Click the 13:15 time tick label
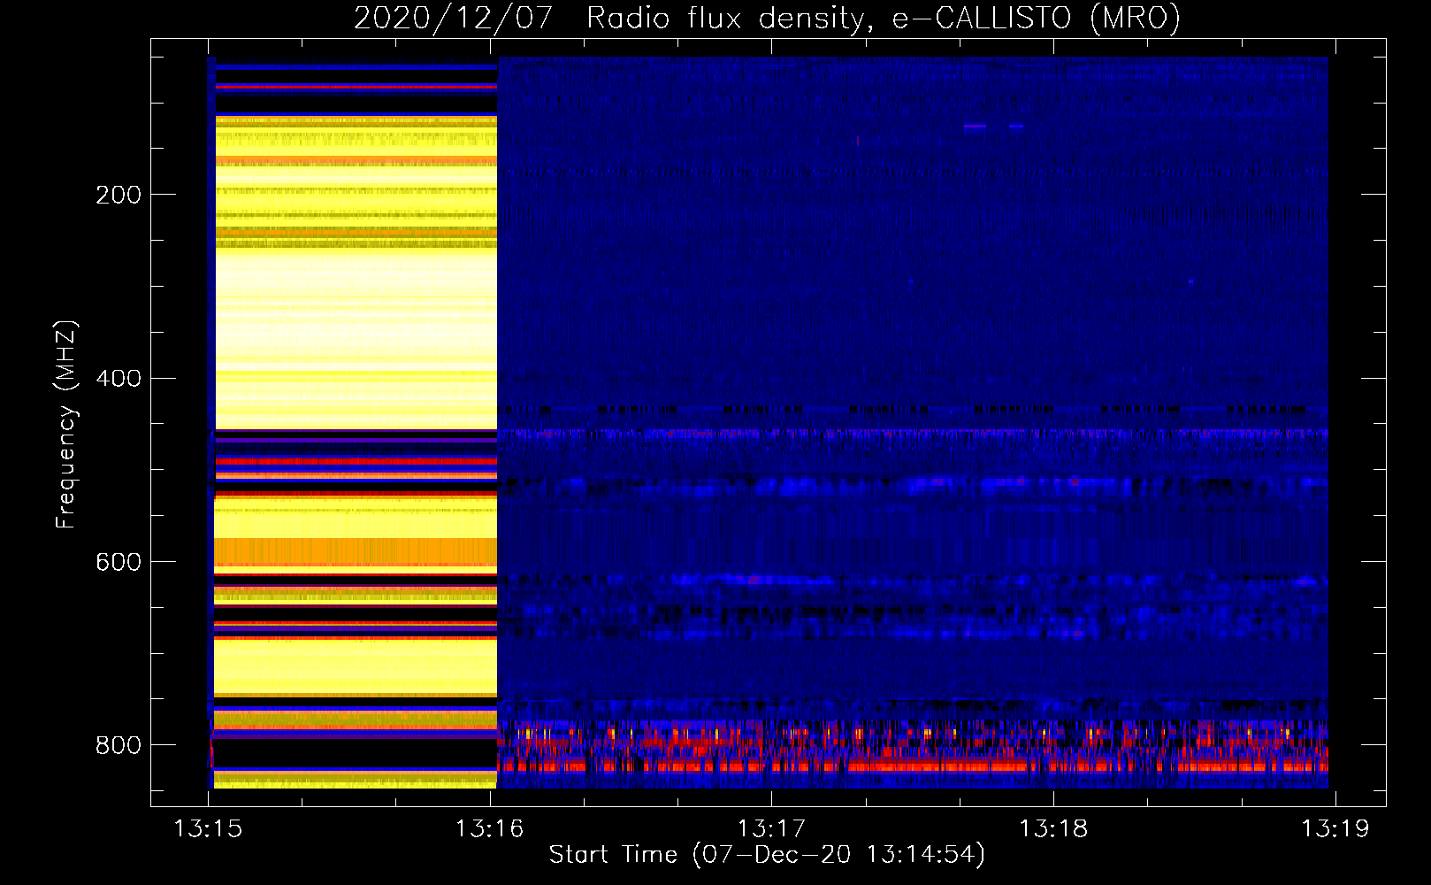Screen dimensions: 1431x885 (x=208, y=828)
